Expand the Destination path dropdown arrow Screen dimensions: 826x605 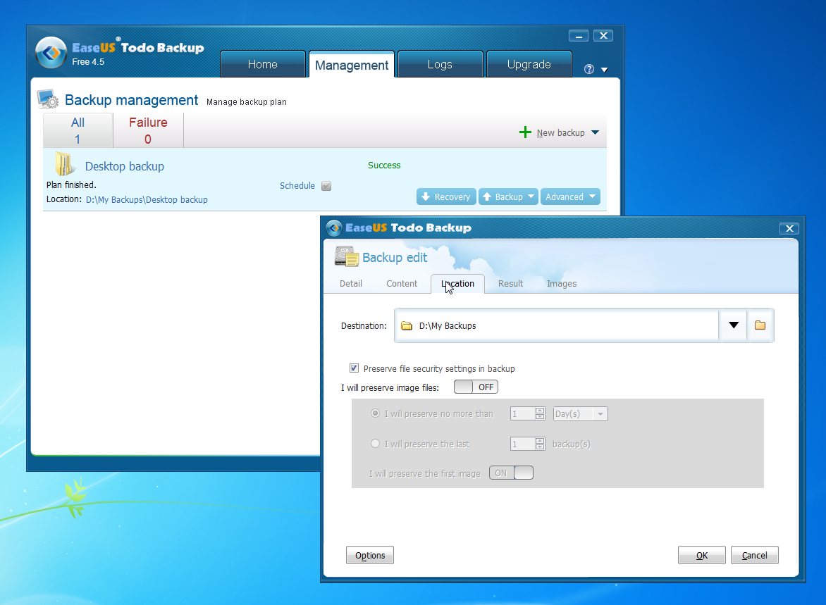(x=733, y=325)
